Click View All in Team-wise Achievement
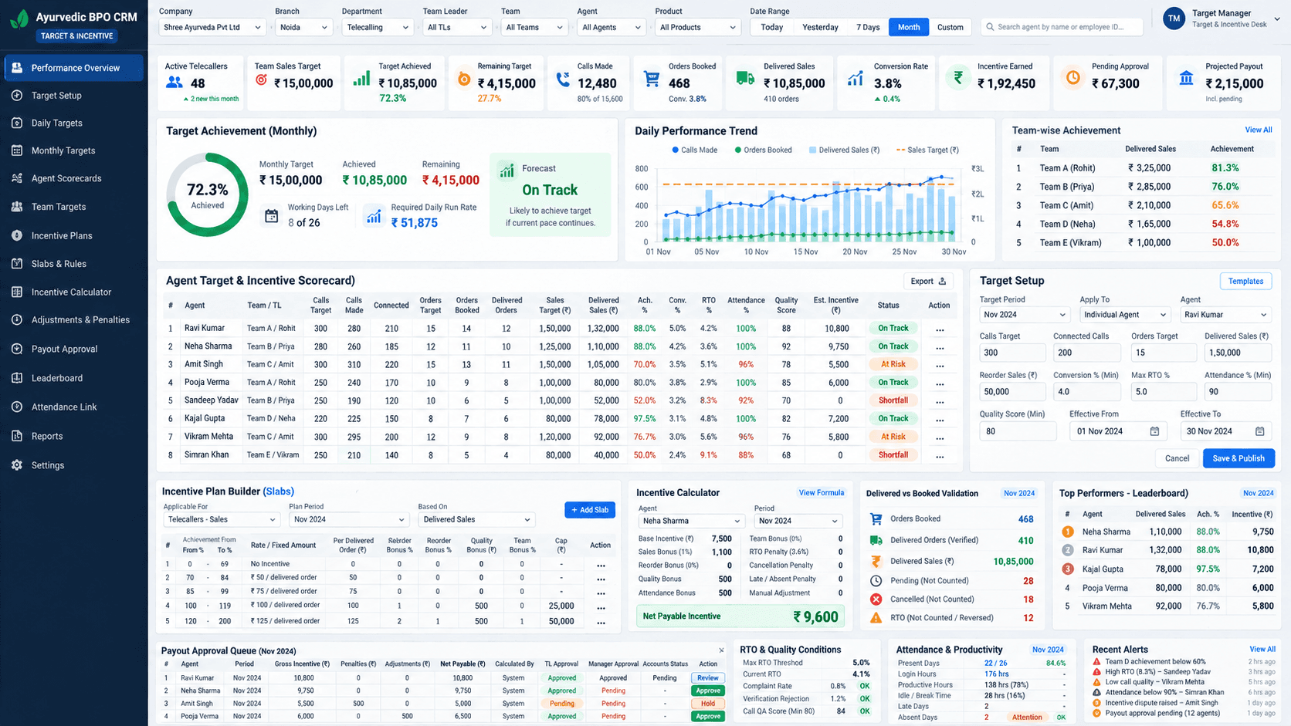Image resolution: width=1291 pixels, height=726 pixels. (x=1258, y=130)
